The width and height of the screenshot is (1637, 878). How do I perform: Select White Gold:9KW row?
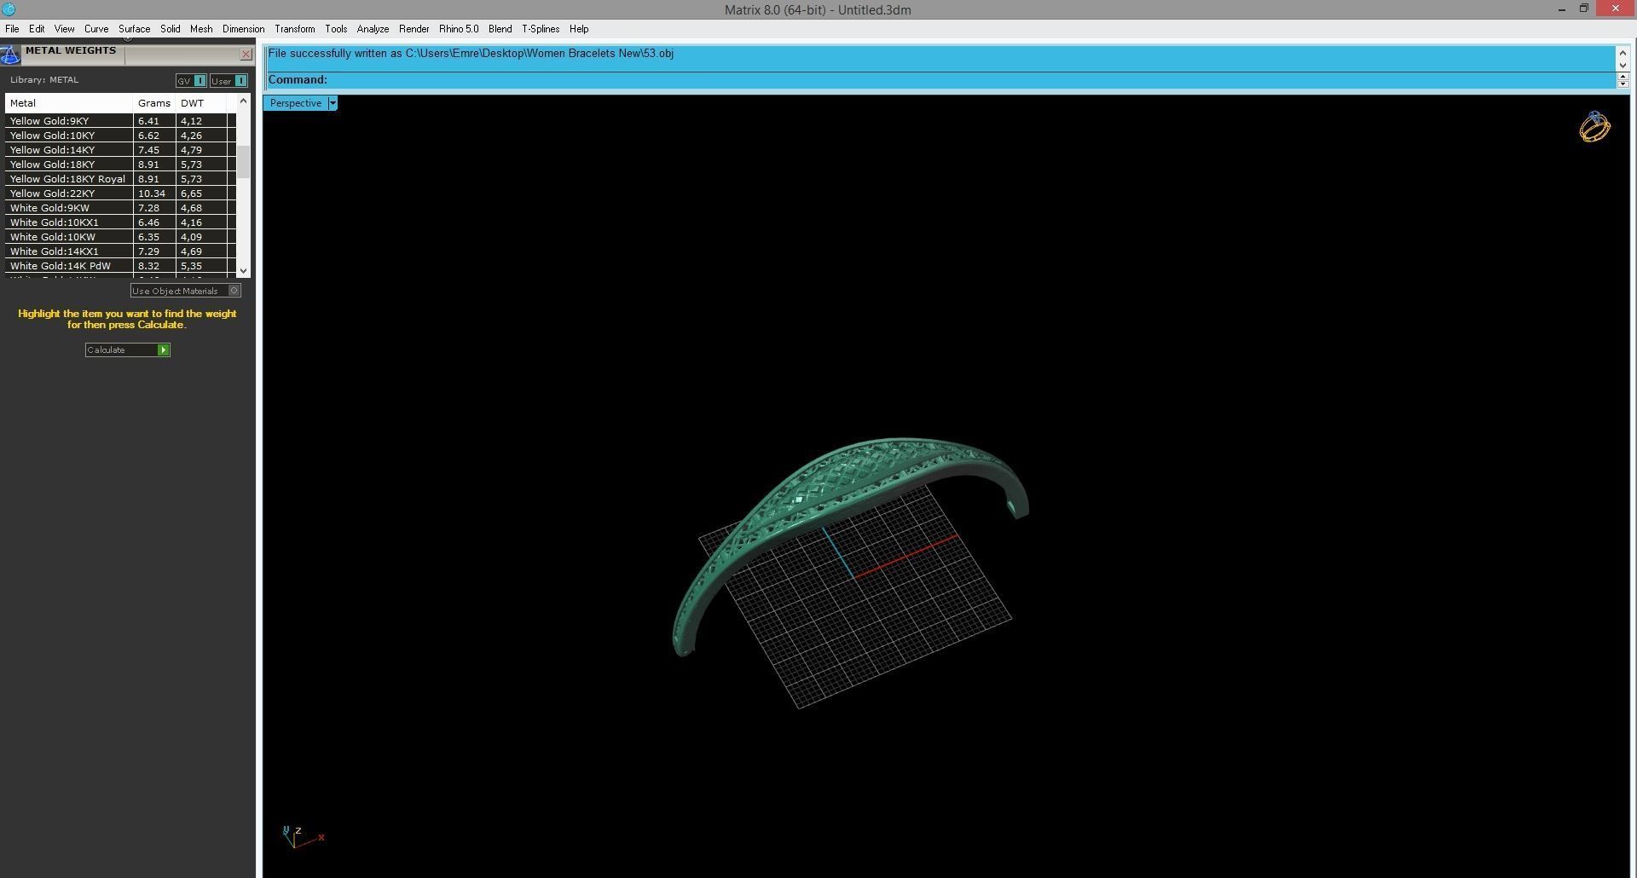(x=120, y=208)
